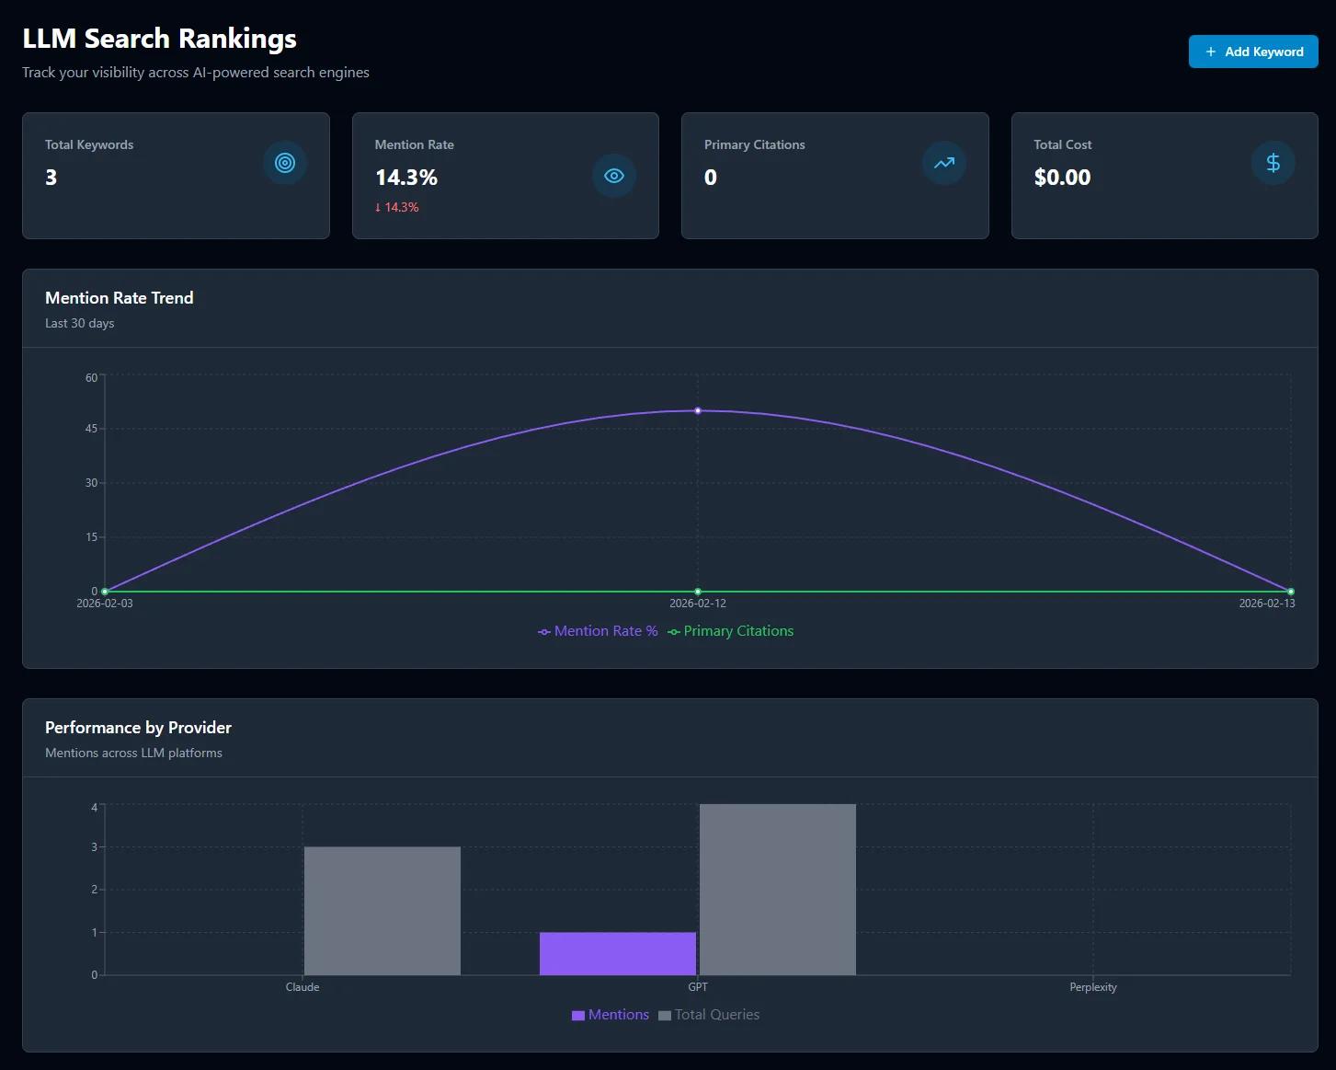This screenshot has height=1070, width=1336.
Task: Toggle the Primary Citations series visibility
Action: pyautogui.click(x=738, y=631)
